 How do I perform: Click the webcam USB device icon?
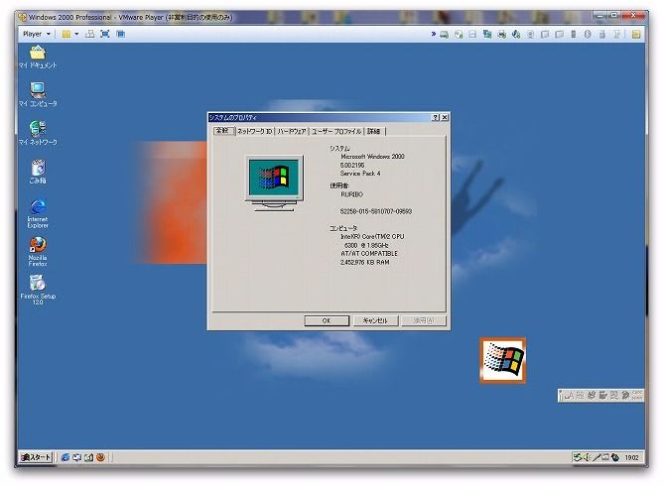[x=530, y=35]
